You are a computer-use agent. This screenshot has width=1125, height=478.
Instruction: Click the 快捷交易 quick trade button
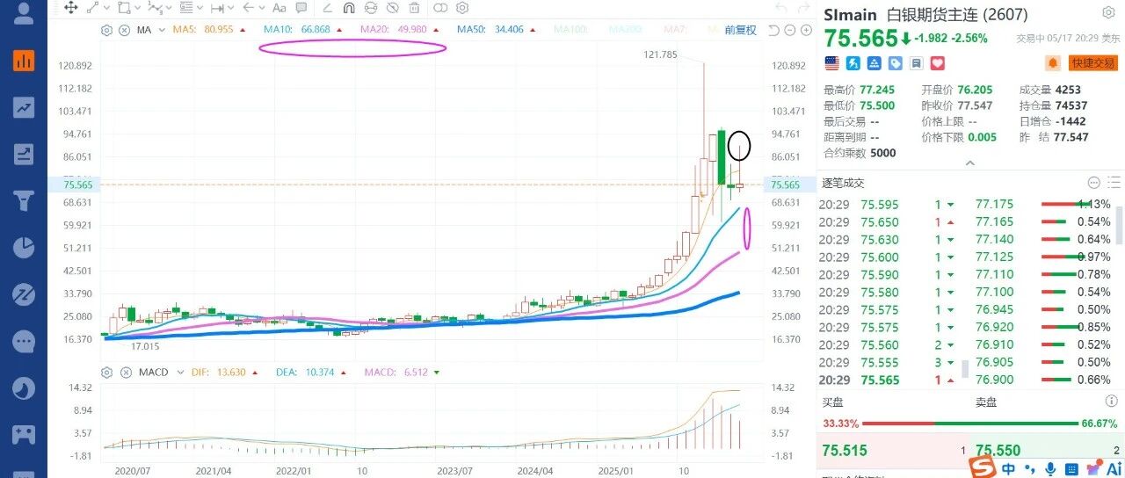1092,63
